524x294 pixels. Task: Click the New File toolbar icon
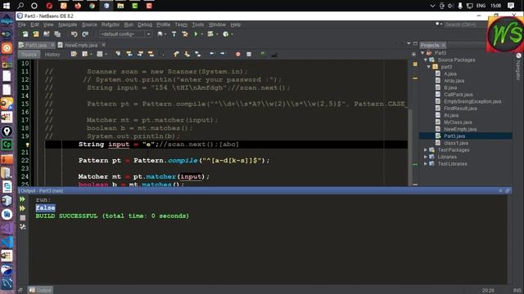coord(25,34)
